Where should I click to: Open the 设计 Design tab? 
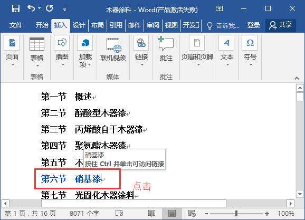[79, 25]
